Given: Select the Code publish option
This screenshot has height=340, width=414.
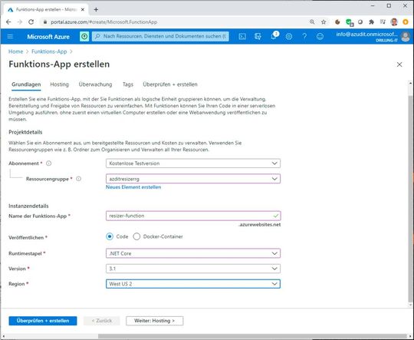Looking at the screenshot, I should [110, 236].
